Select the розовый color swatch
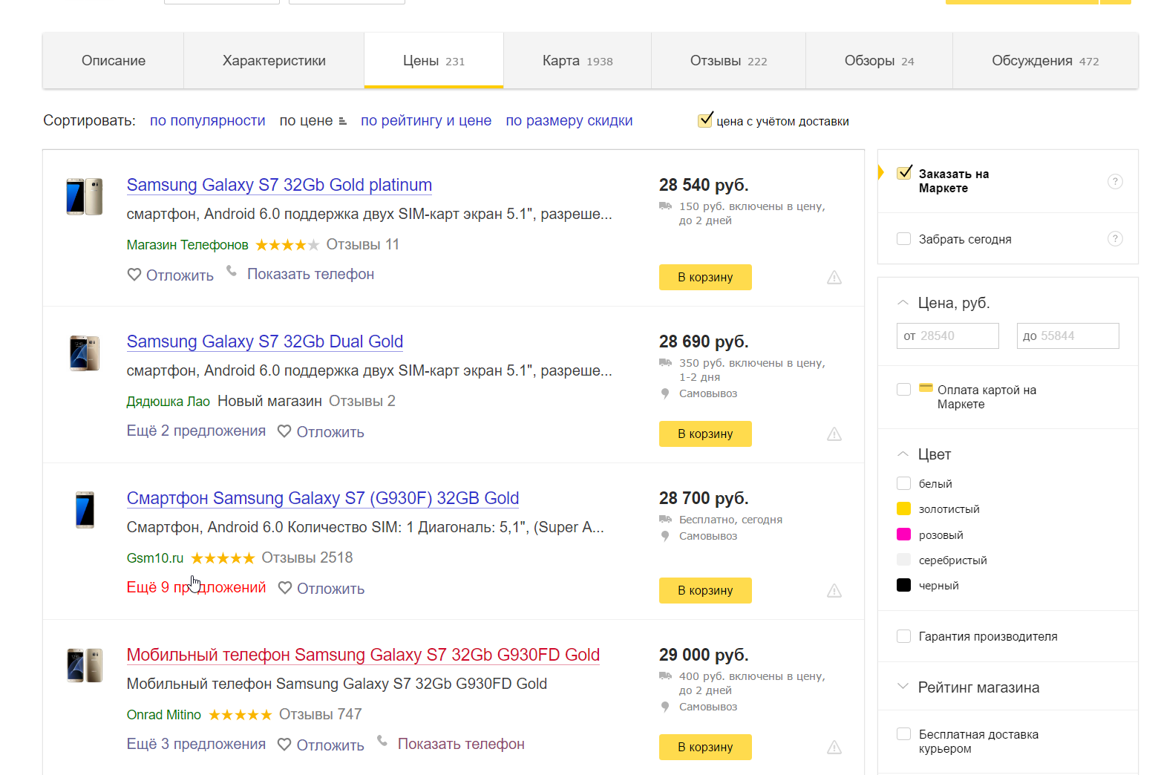 point(904,534)
